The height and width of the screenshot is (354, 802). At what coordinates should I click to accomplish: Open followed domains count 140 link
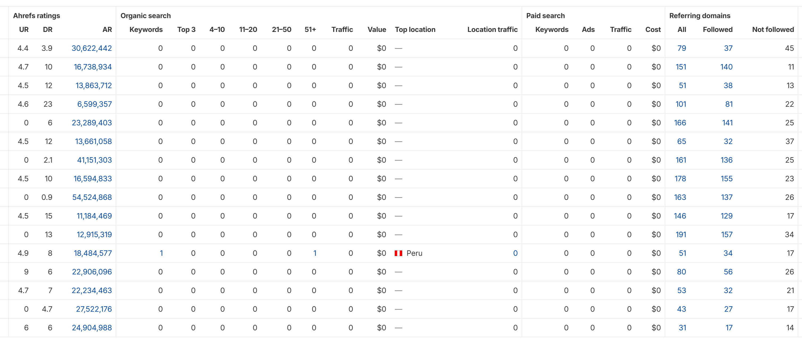pos(726,67)
